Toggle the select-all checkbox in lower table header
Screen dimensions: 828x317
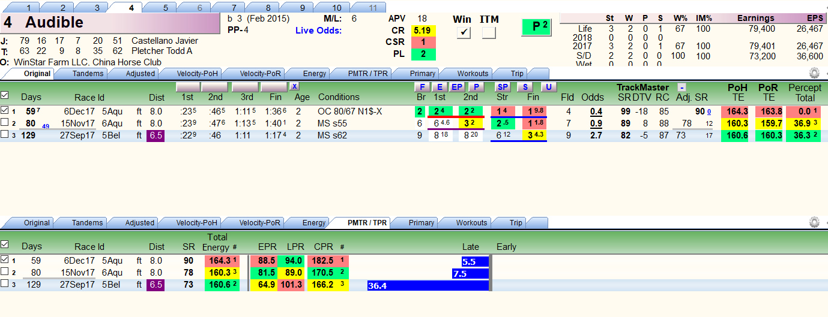point(5,244)
